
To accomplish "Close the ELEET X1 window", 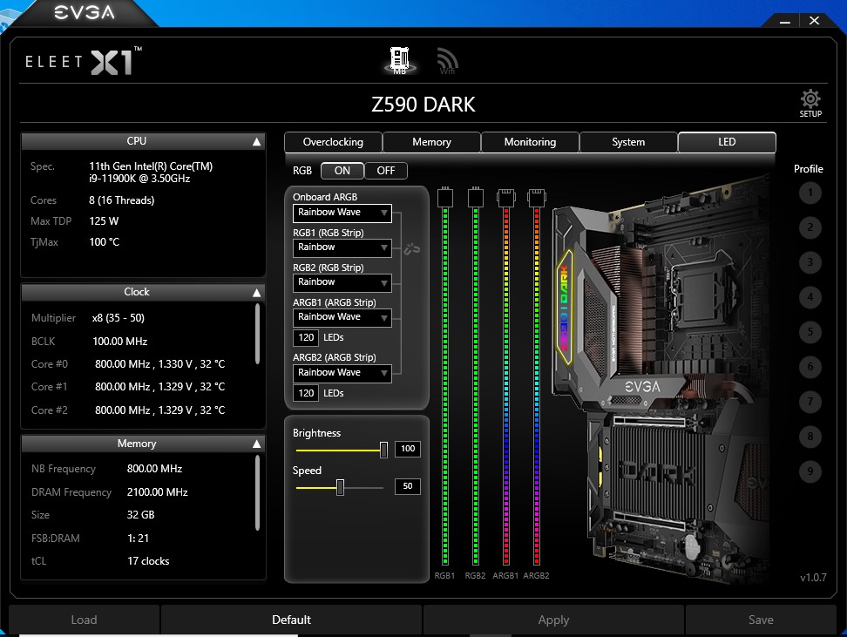I will pyautogui.click(x=814, y=21).
